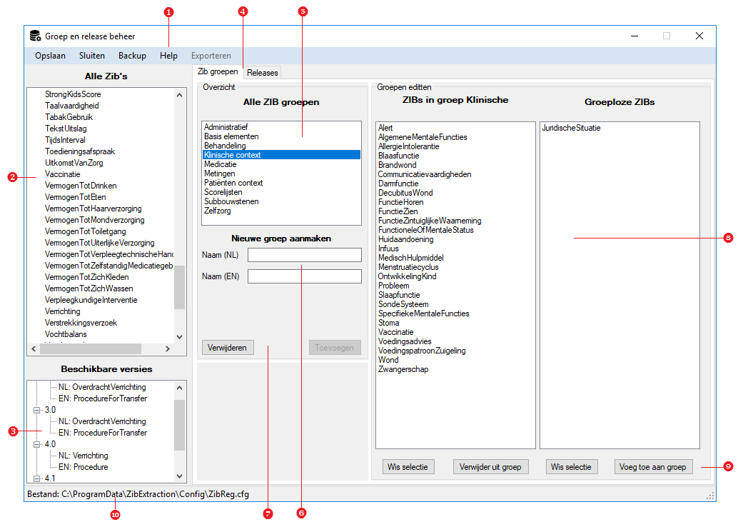The height and width of the screenshot is (527, 738).
Task: Select Infuus in group list
Action: point(388,249)
